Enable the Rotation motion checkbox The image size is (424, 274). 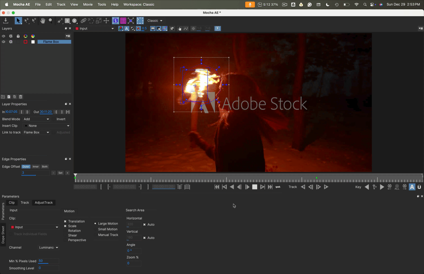(x=65, y=231)
